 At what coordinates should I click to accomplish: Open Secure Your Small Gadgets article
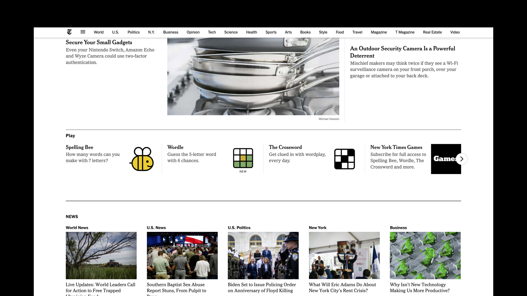pos(99,42)
